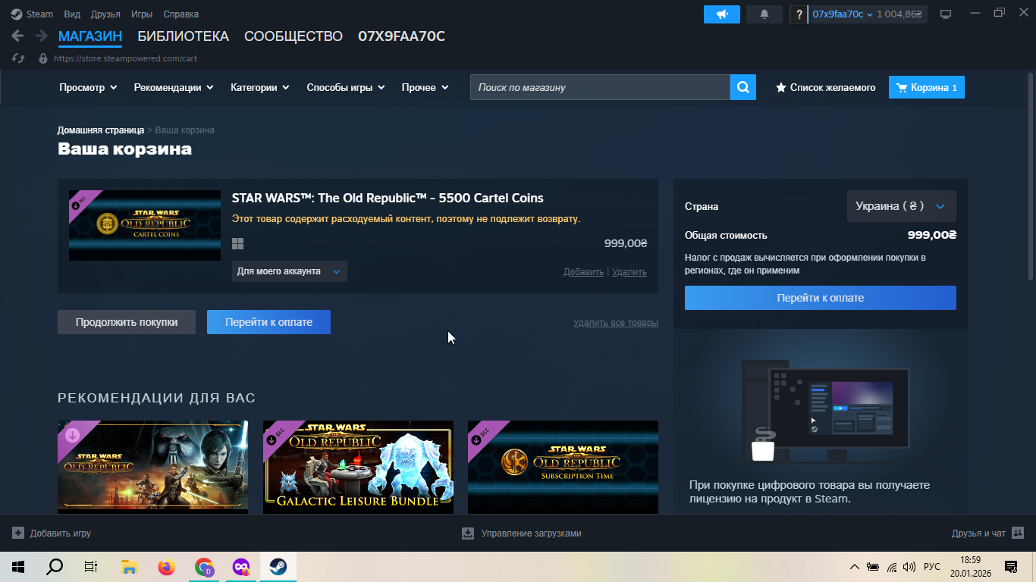Click the Поиск по магазину search field

pos(600,87)
